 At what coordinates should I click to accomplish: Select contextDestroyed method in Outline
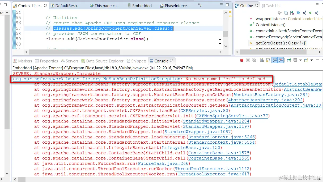[x=286, y=37]
